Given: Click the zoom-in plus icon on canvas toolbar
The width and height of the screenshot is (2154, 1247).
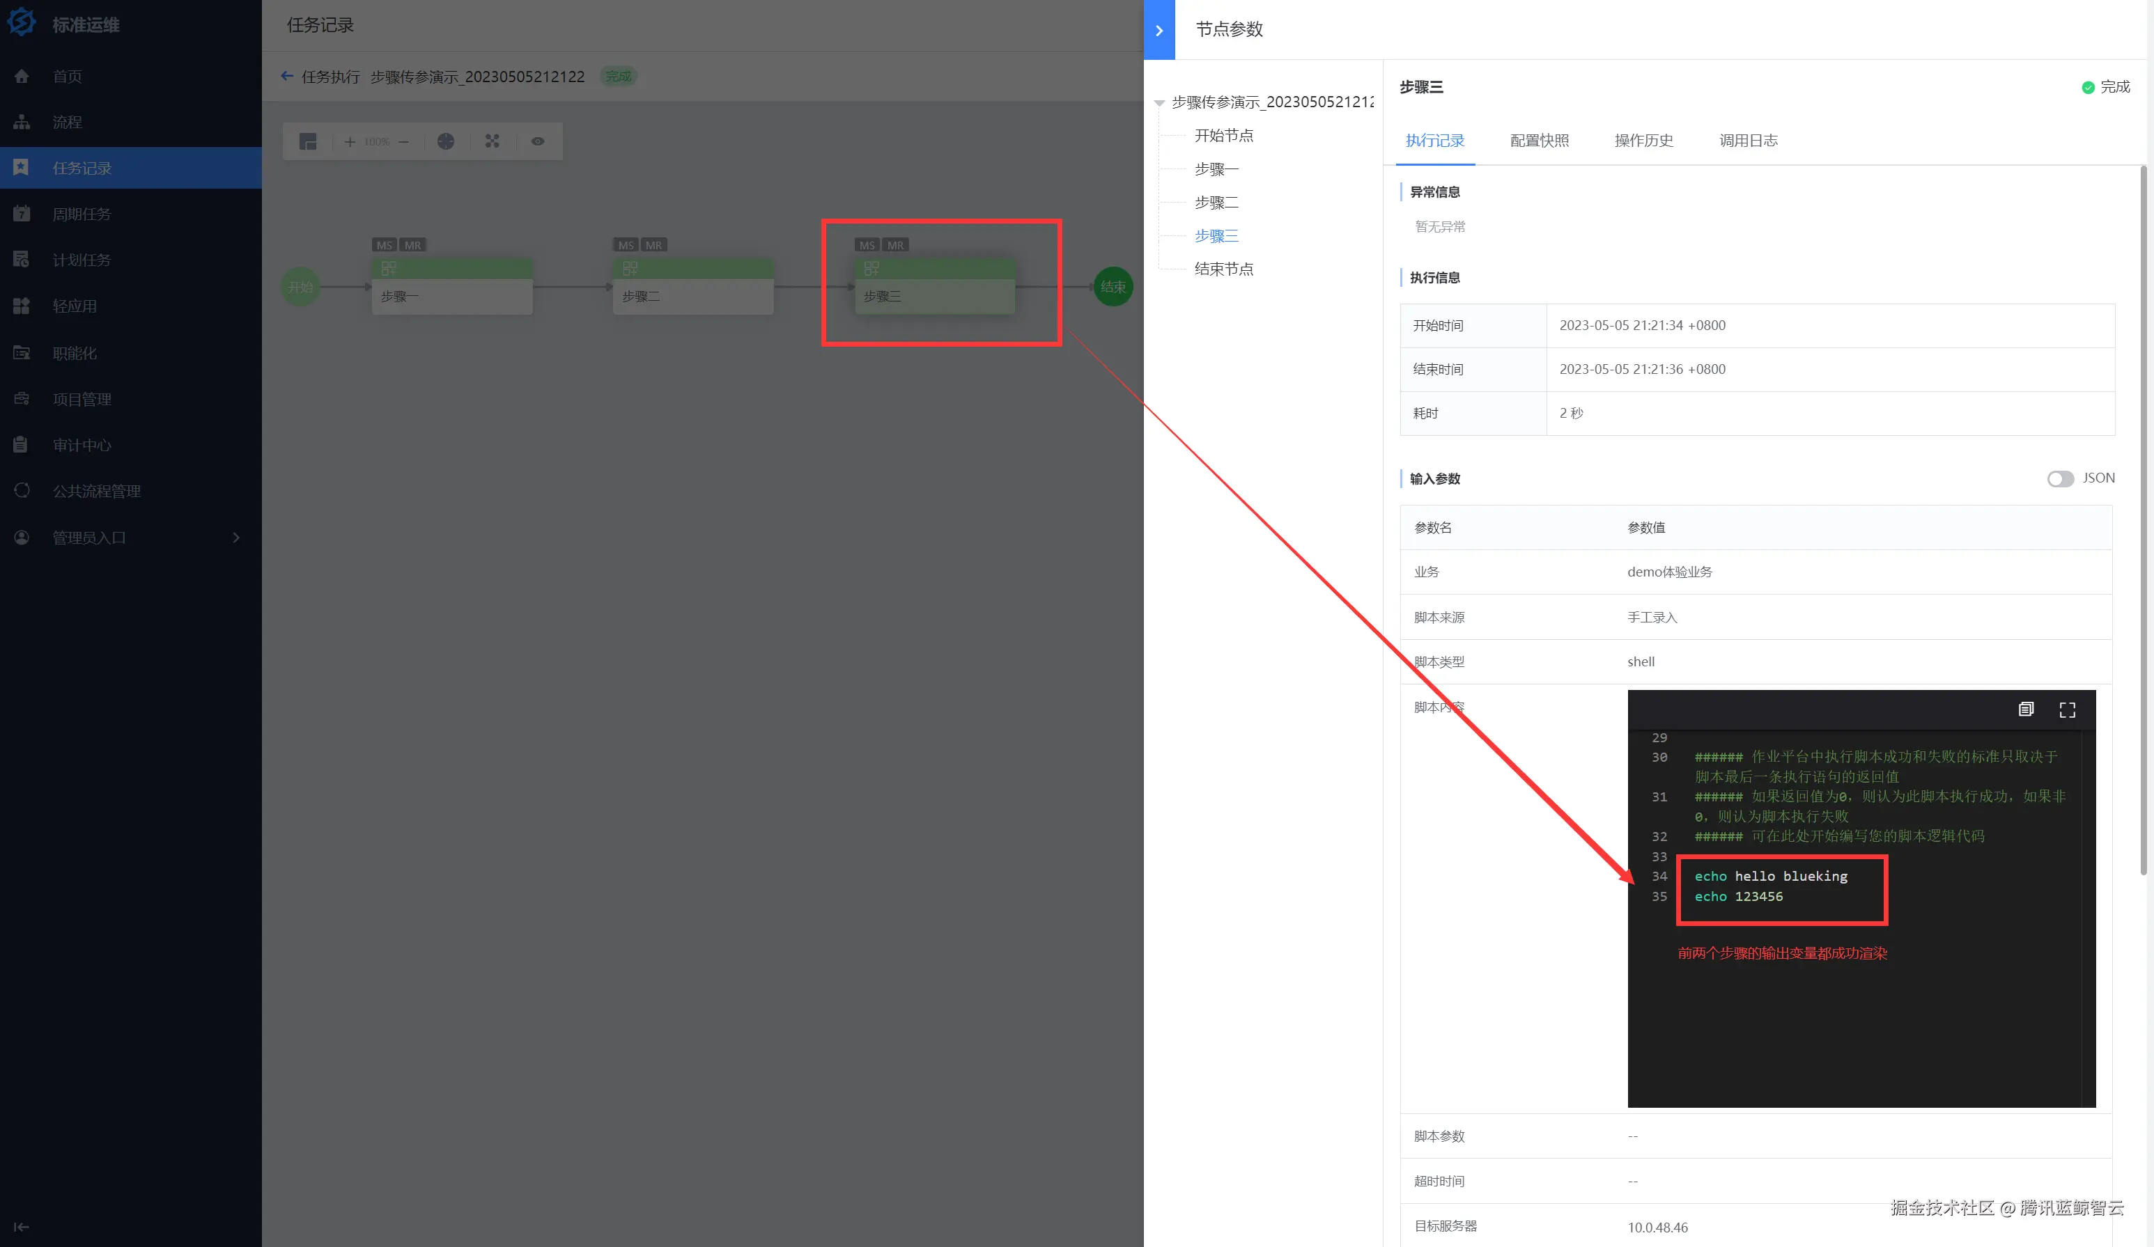Looking at the screenshot, I should click(350, 142).
